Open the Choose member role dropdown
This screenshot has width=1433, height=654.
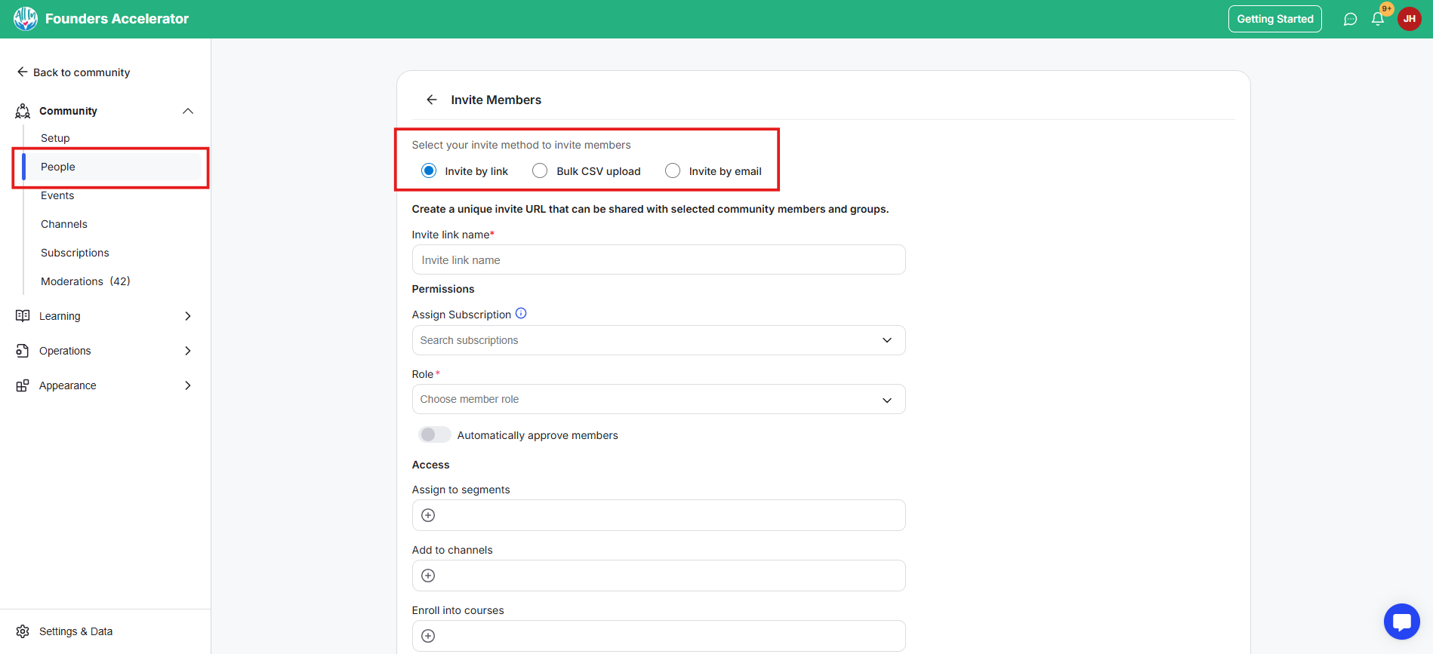[x=658, y=399]
